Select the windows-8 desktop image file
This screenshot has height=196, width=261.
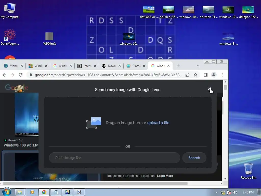228,39
